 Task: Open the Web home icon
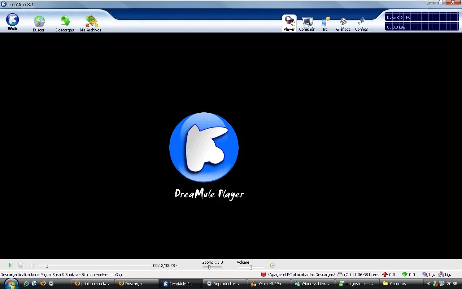[x=12, y=22]
